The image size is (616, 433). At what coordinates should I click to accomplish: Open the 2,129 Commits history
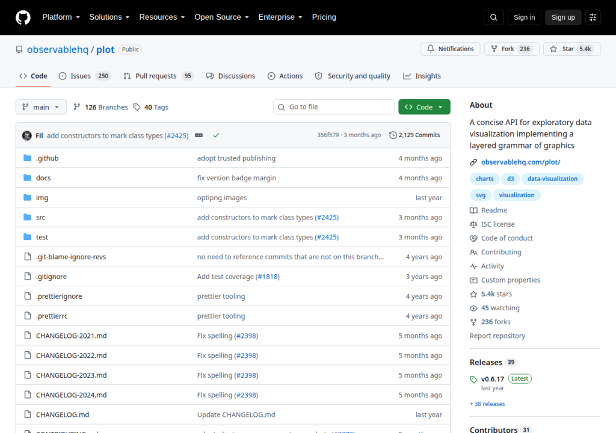414,135
